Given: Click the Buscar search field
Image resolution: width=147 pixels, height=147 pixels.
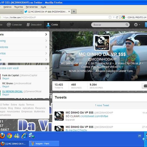Looking at the screenshot, I should 110,25.
